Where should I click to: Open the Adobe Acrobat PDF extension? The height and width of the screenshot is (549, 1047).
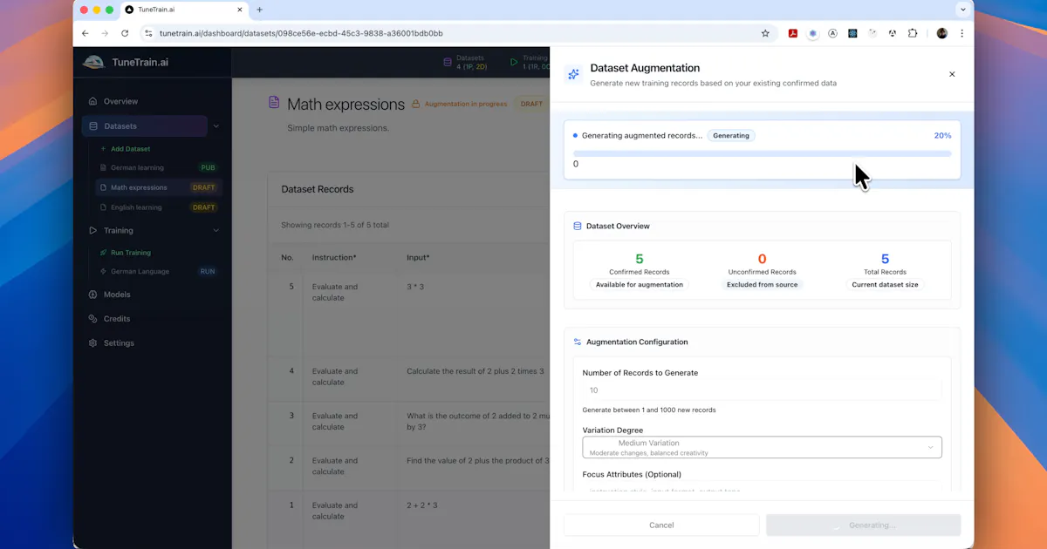click(x=793, y=33)
